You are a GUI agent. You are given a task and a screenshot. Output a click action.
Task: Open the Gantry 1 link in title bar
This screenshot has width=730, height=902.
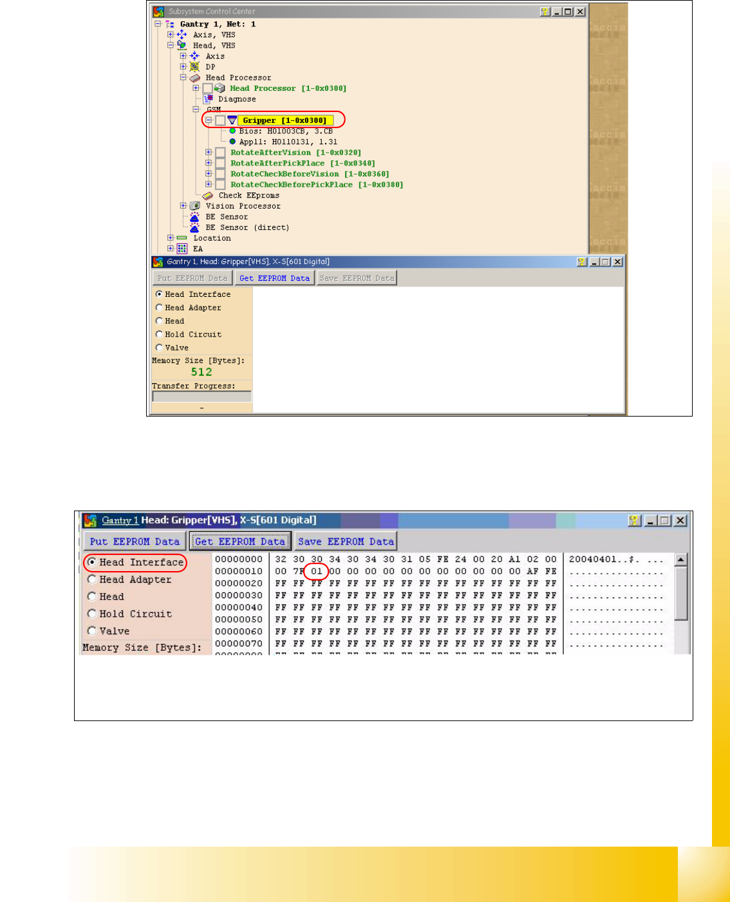coord(120,520)
